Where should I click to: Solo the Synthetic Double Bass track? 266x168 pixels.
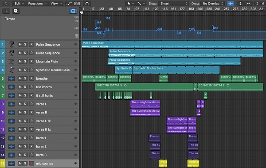pyautogui.click(x=25, y=70)
